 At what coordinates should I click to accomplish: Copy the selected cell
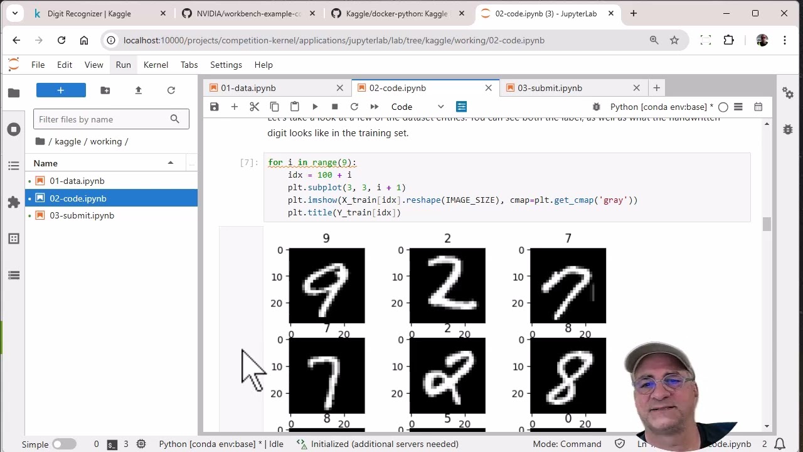coord(274,107)
